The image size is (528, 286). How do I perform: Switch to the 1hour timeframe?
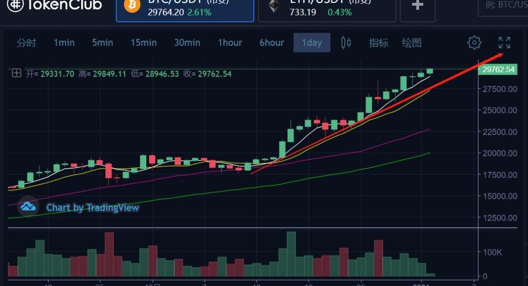pyautogui.click(x=230, y=43)
